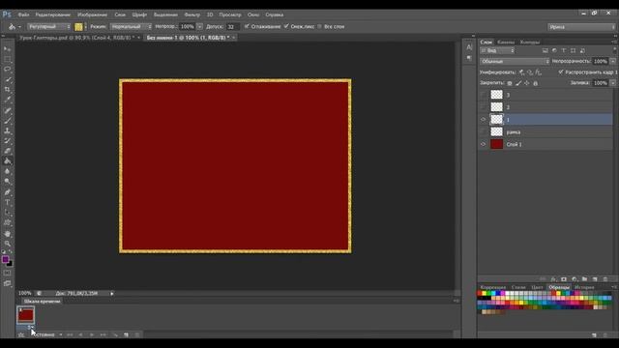Screen dimensions: 619x348
Task: Add layer mask icon in Layers panel
Action: point(564,279)
